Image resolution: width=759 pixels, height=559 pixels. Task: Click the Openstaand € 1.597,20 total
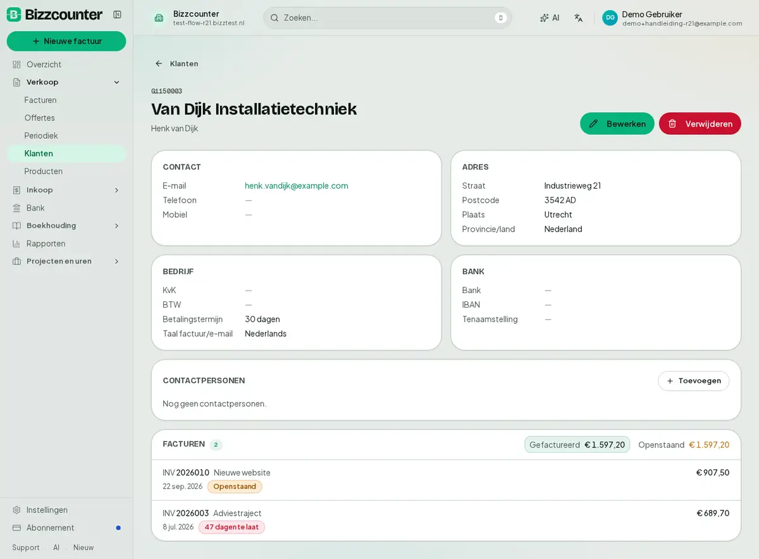(684, 444)
